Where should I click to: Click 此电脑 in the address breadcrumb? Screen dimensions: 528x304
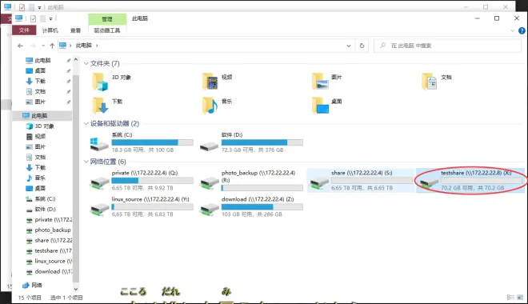click(x=84, y=46)
